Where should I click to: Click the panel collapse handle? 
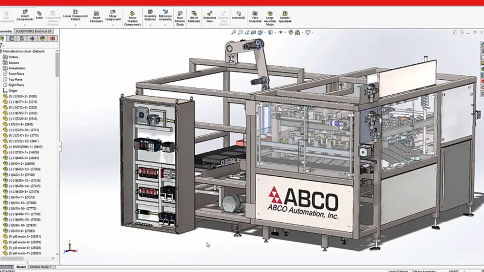[x=60, y=146]
